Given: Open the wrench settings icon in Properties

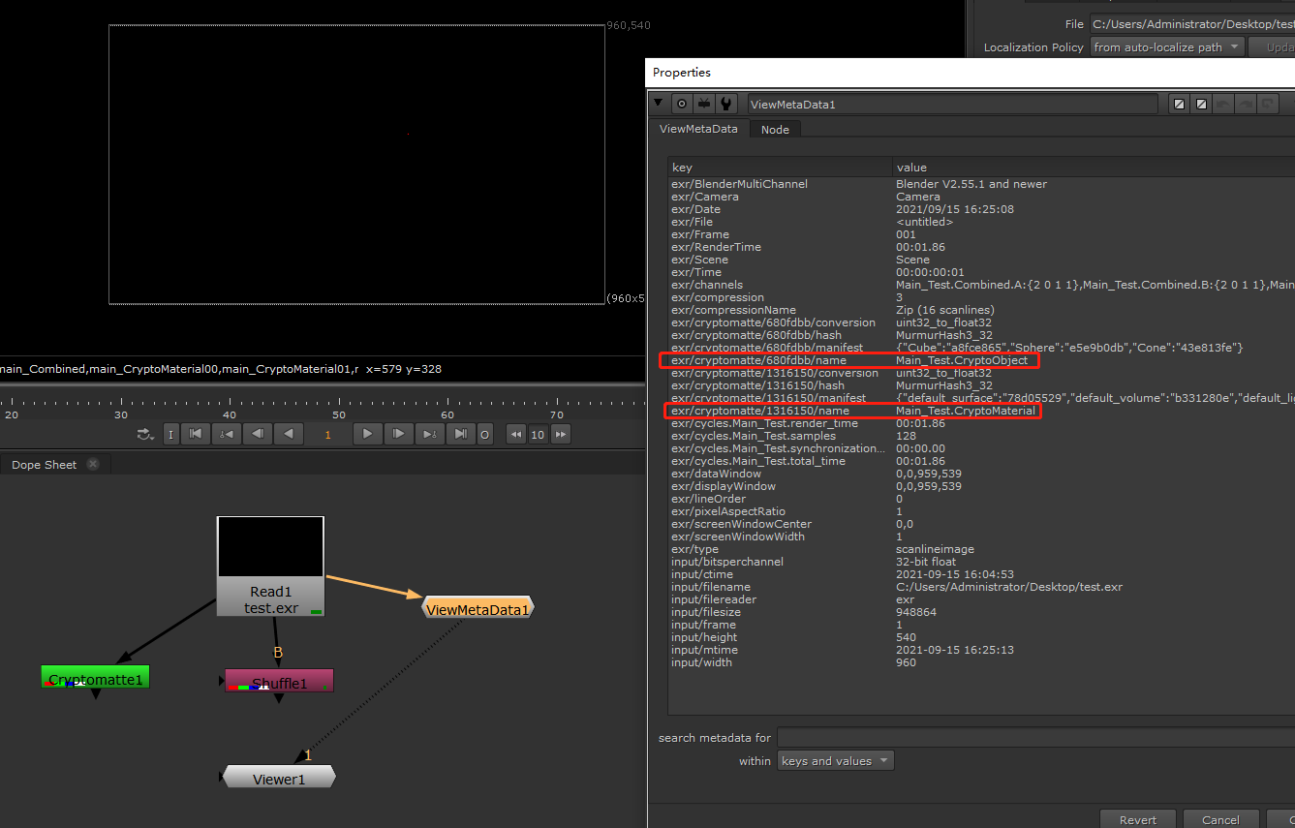Looking at the screenshot, I should coord(726,104).
